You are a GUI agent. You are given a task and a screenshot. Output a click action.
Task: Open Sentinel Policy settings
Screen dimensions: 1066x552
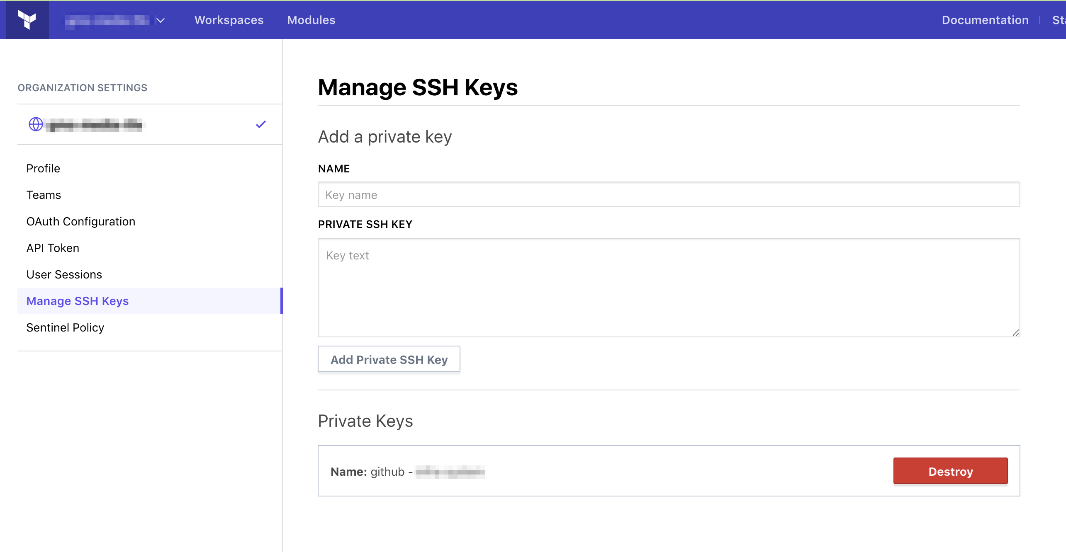(x=65, y=327)
